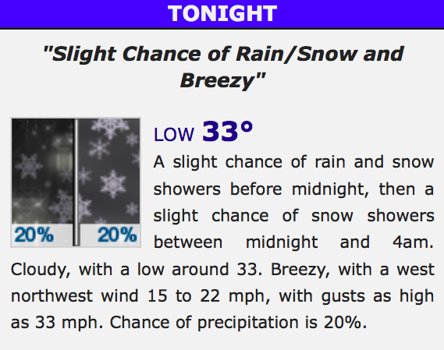Click the 33° low temperature value
Viewport: 444px width, 350px height.
(x=228, y=131)
